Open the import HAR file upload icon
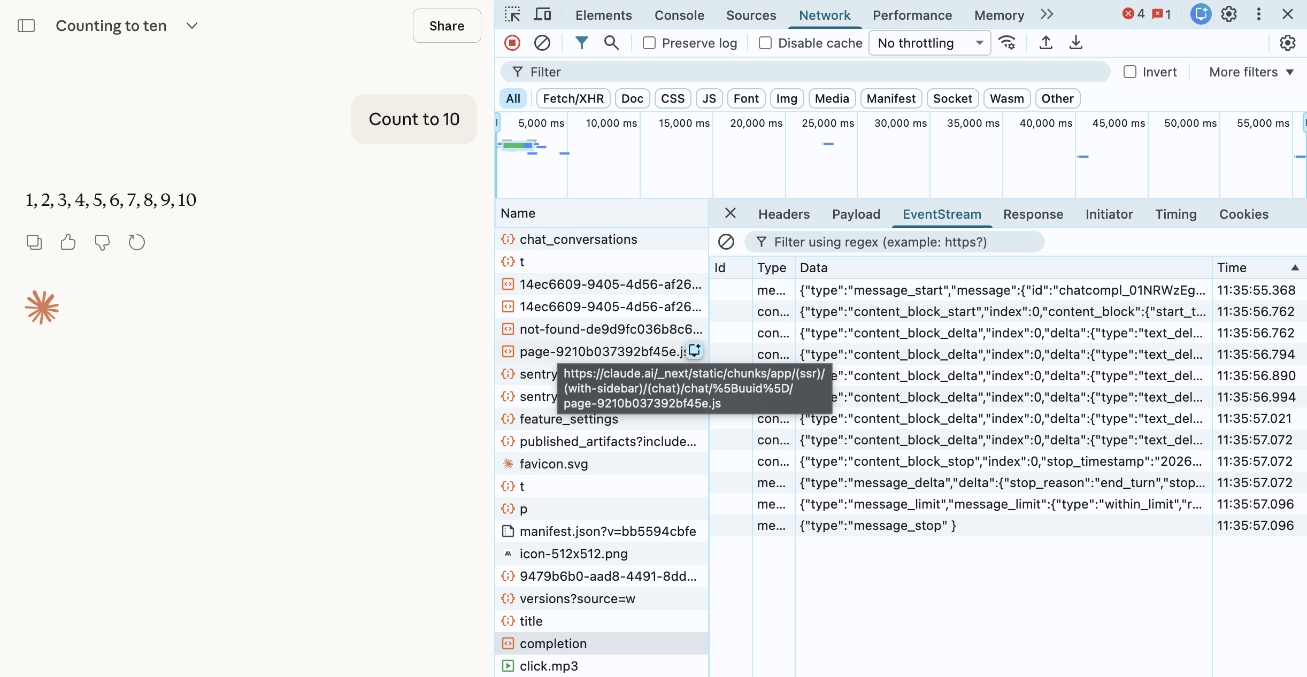This screenshot has width=1307, height=677. [1045, 43]
